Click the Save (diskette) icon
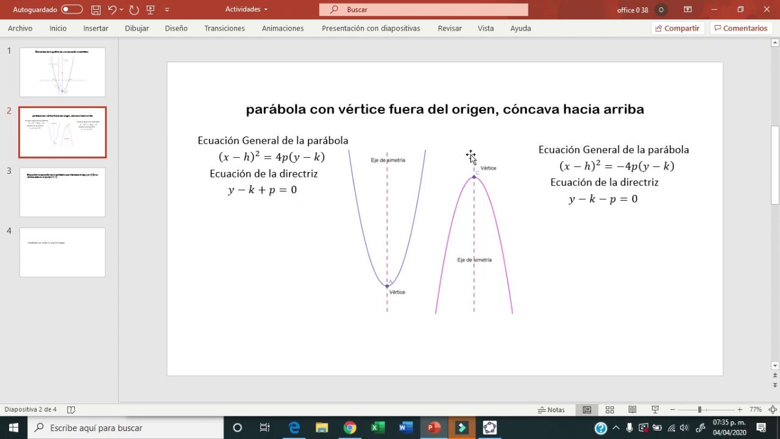This screenshot has height=439, width=780. (96, 9)
